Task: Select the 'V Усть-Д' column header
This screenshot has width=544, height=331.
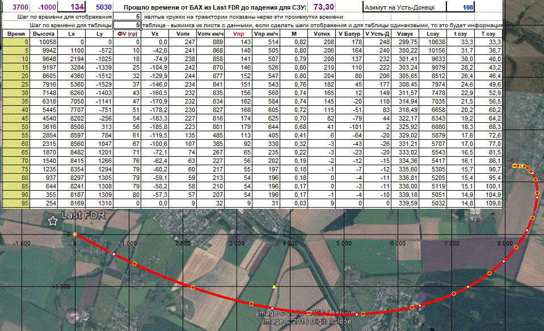Action: (x=377, y=33)
